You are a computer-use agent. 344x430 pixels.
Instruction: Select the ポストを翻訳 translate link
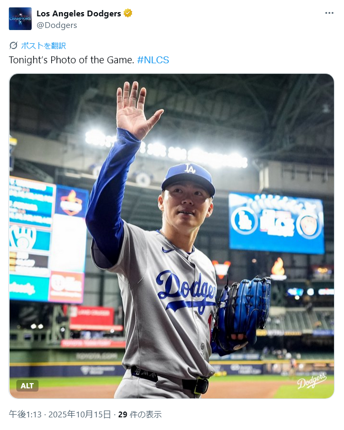[43, 45]
